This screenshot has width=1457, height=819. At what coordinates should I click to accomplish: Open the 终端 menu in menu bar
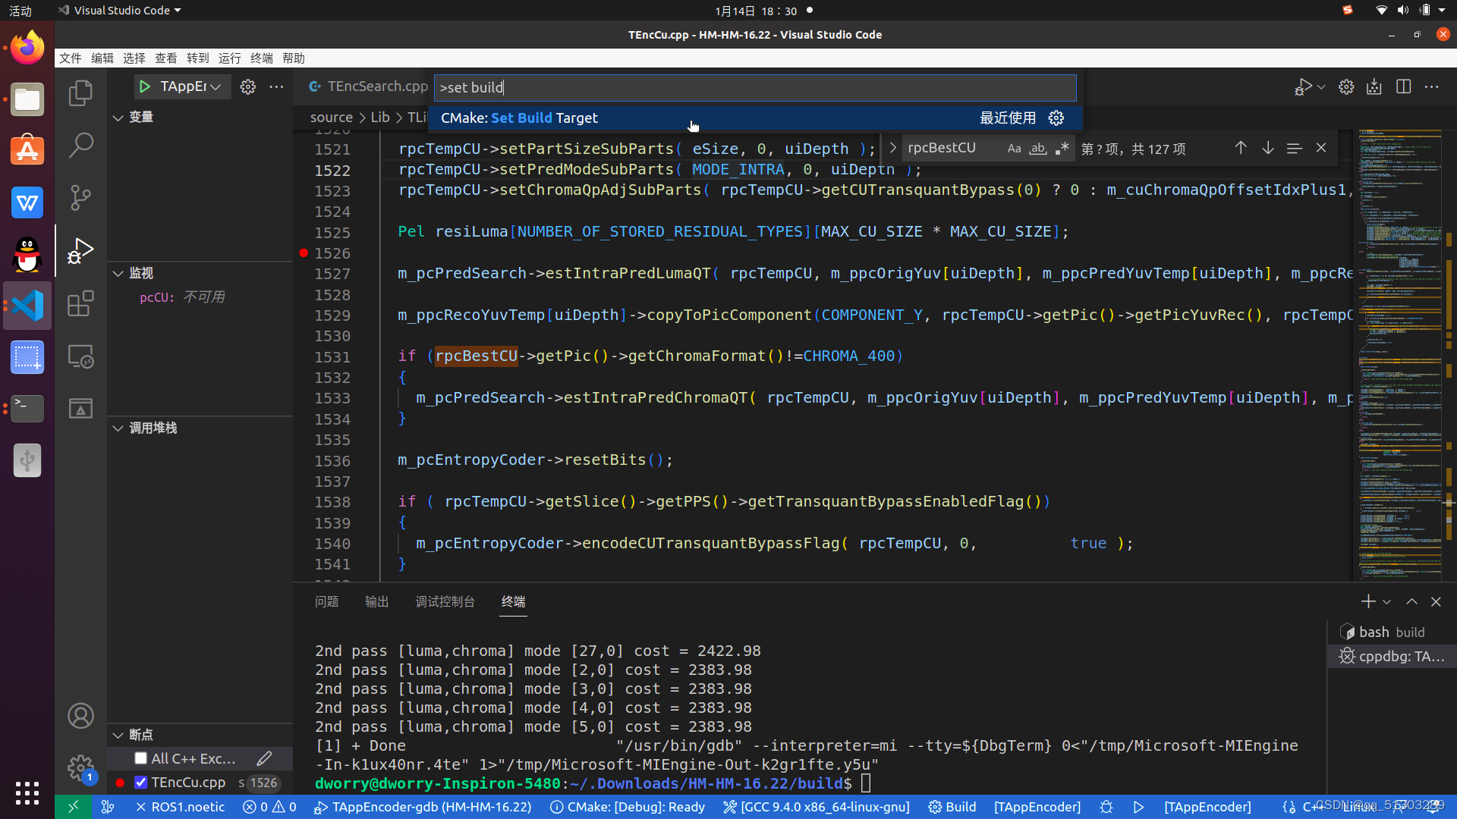[x=261, y=58]
